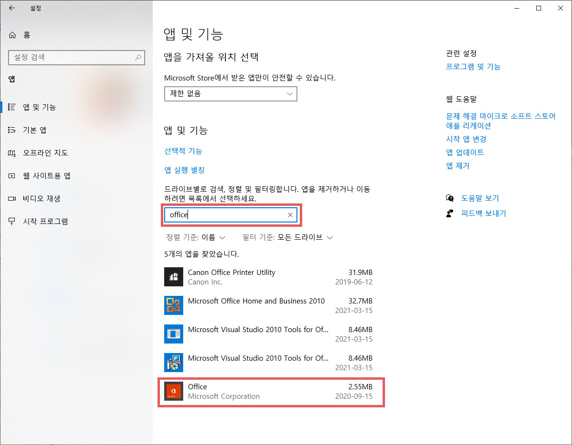The width and height of the screenshot is (572, 445).
Task: Select the 비디오 재생 sidebar icon
Action: tap(12, 199)
